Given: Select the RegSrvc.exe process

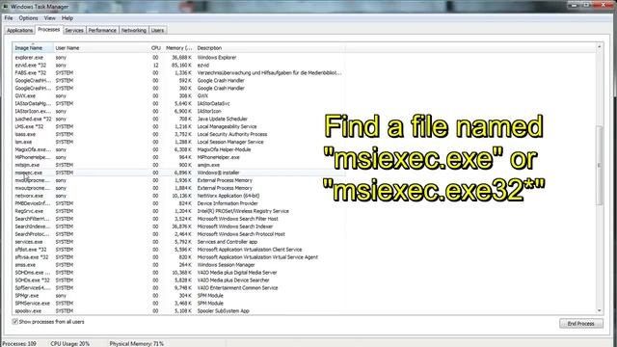Looking at the screenshot, I should (x=178, y=211).
